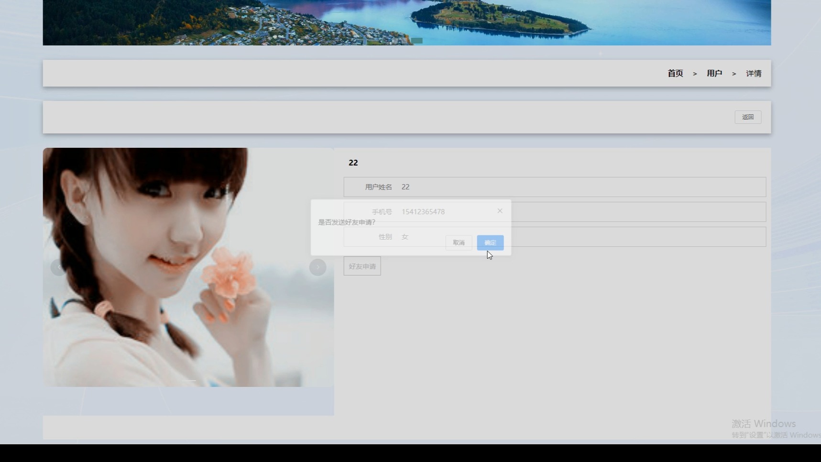The height and width of the screenshot is (462, 821).
Task: Select 详情 in the breadcrumb
Action: pos(754,73)
